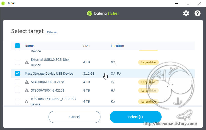206x130 pixels.
Task: Click warning icon beside External USB3.0 SCSI Disk
Action: pyautogui.click(x=27, y=62)
